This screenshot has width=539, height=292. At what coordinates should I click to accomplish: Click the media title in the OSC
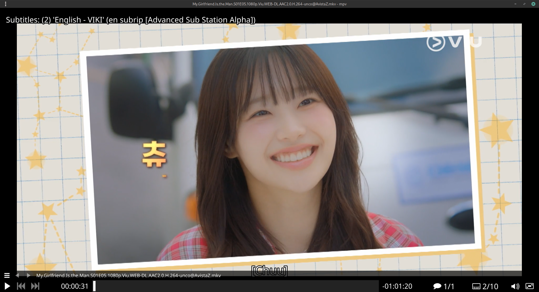pyautogui.click(x=129, y=275)
